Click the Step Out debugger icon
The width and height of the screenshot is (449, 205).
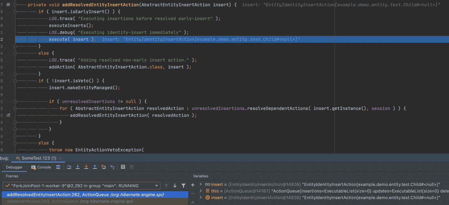[x=95, y=167]
